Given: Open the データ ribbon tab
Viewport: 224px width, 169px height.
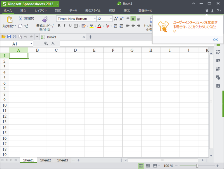Looking at the screenshot, I should pos(73,11).
